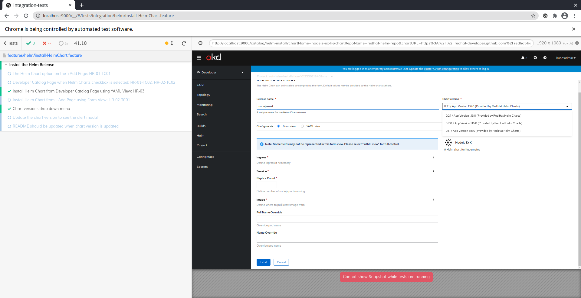The height and width of the screenshot is (298, 581).
Task: Navigate to Helm in the sidebar
Action: [x=200, y=135]
